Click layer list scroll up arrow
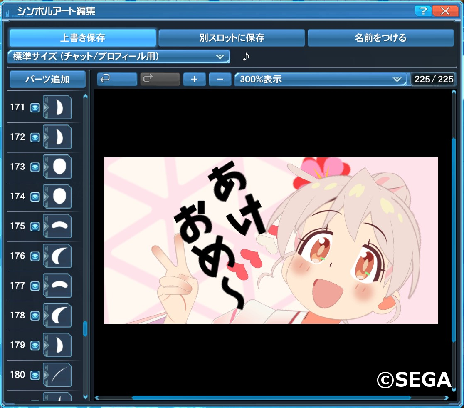This screenshot has height=408, width=464. pyautogui.click(x=86, y=96)
